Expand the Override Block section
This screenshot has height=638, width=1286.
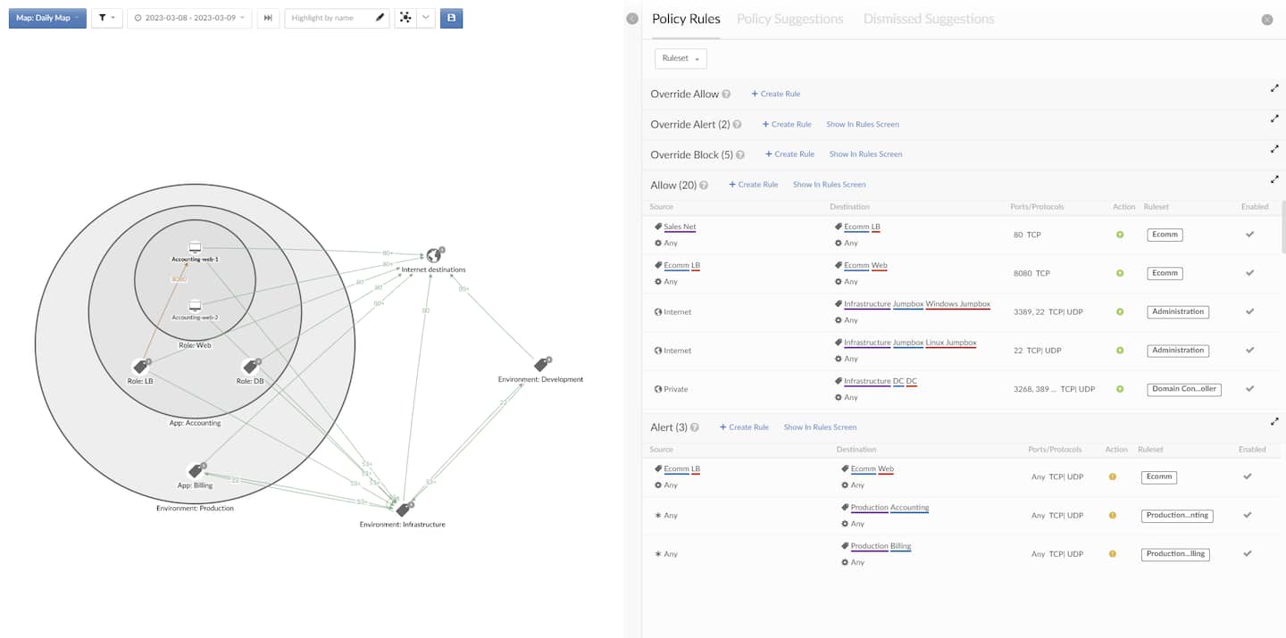coord(1274,148)
